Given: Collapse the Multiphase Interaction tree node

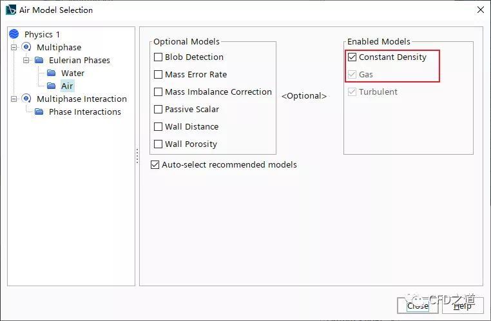Looking at the screenshot, I should point(14,99).
